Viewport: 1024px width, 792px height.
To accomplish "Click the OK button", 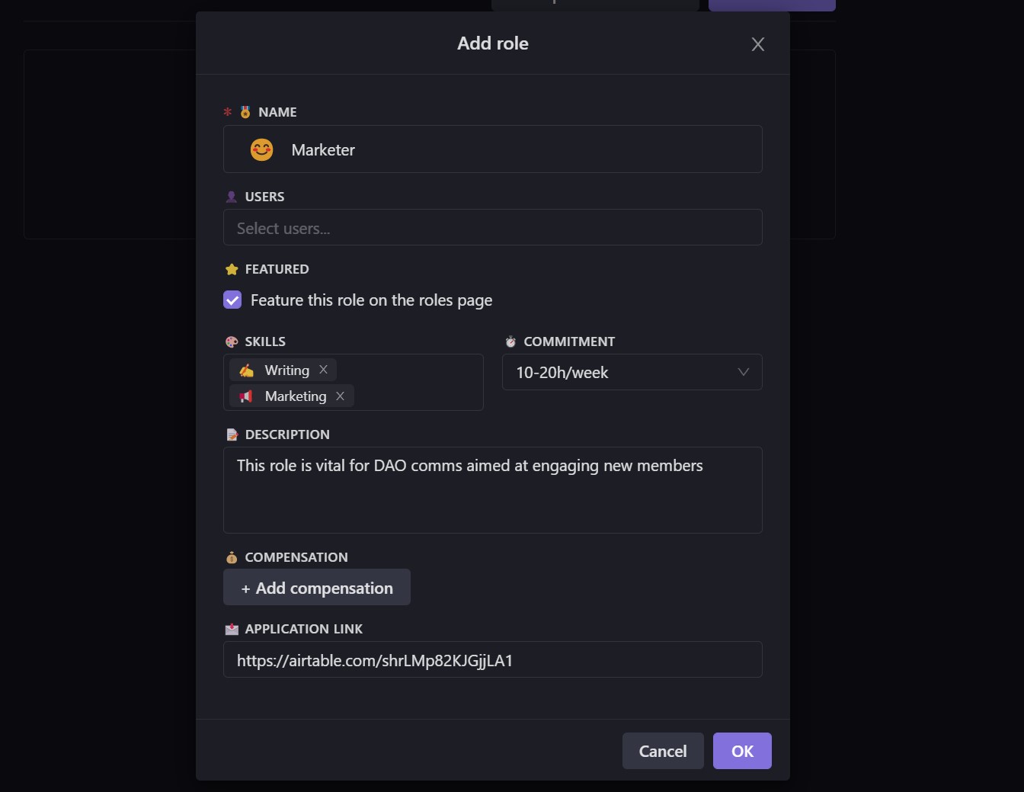I will 741,751.
